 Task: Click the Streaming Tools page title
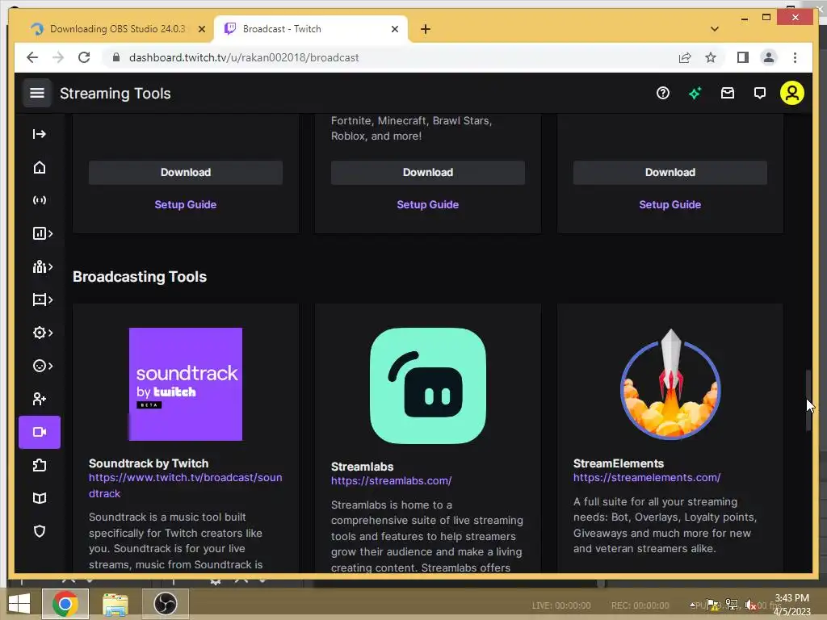pos(115,94)
